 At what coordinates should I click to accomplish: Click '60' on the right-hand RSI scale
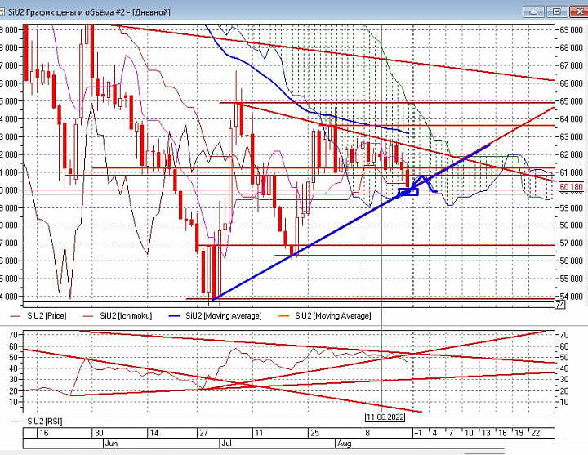pos(563,346)
